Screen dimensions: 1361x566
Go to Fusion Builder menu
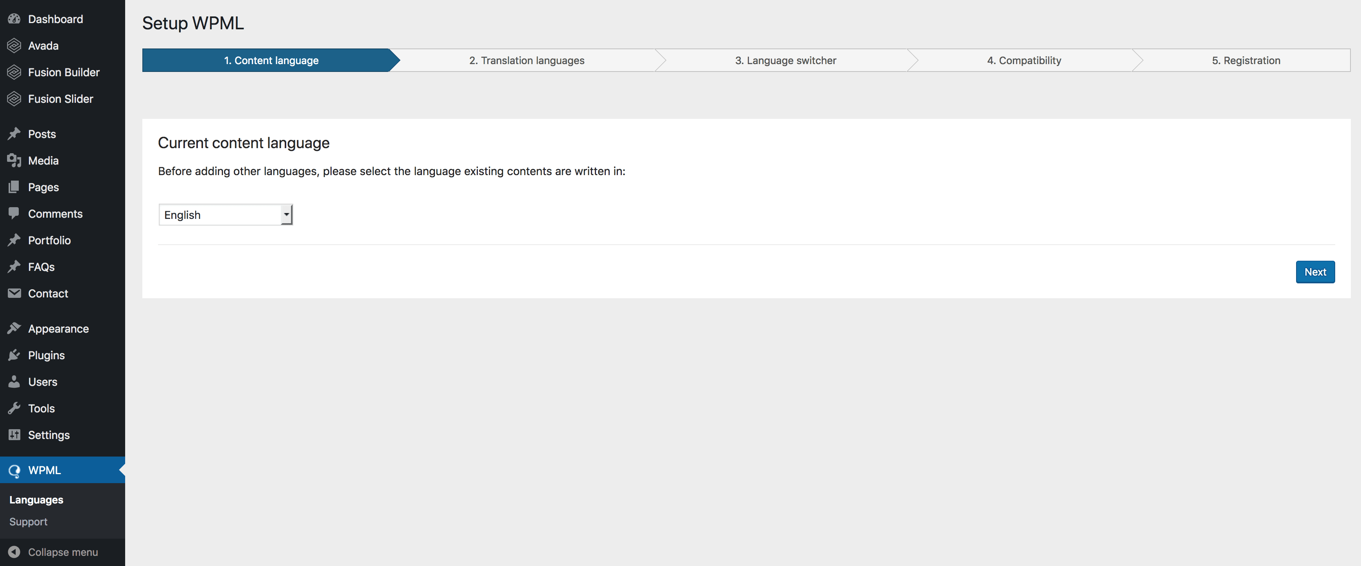(x=62, y=72)
